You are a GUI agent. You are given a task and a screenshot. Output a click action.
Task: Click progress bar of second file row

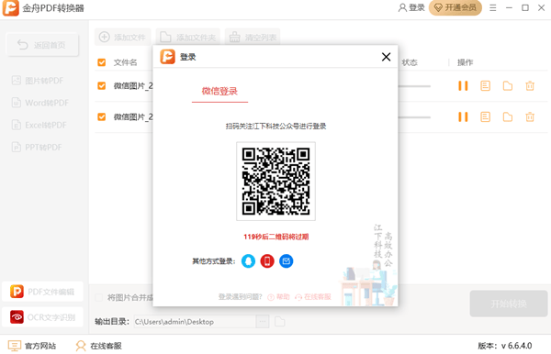tap(414, 117)
